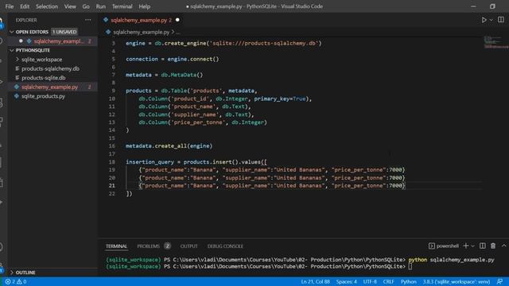Maximize the panel with chevron up
Viewport: 509px width, 286px height.
pyautogui.click(x=503, y=245)
